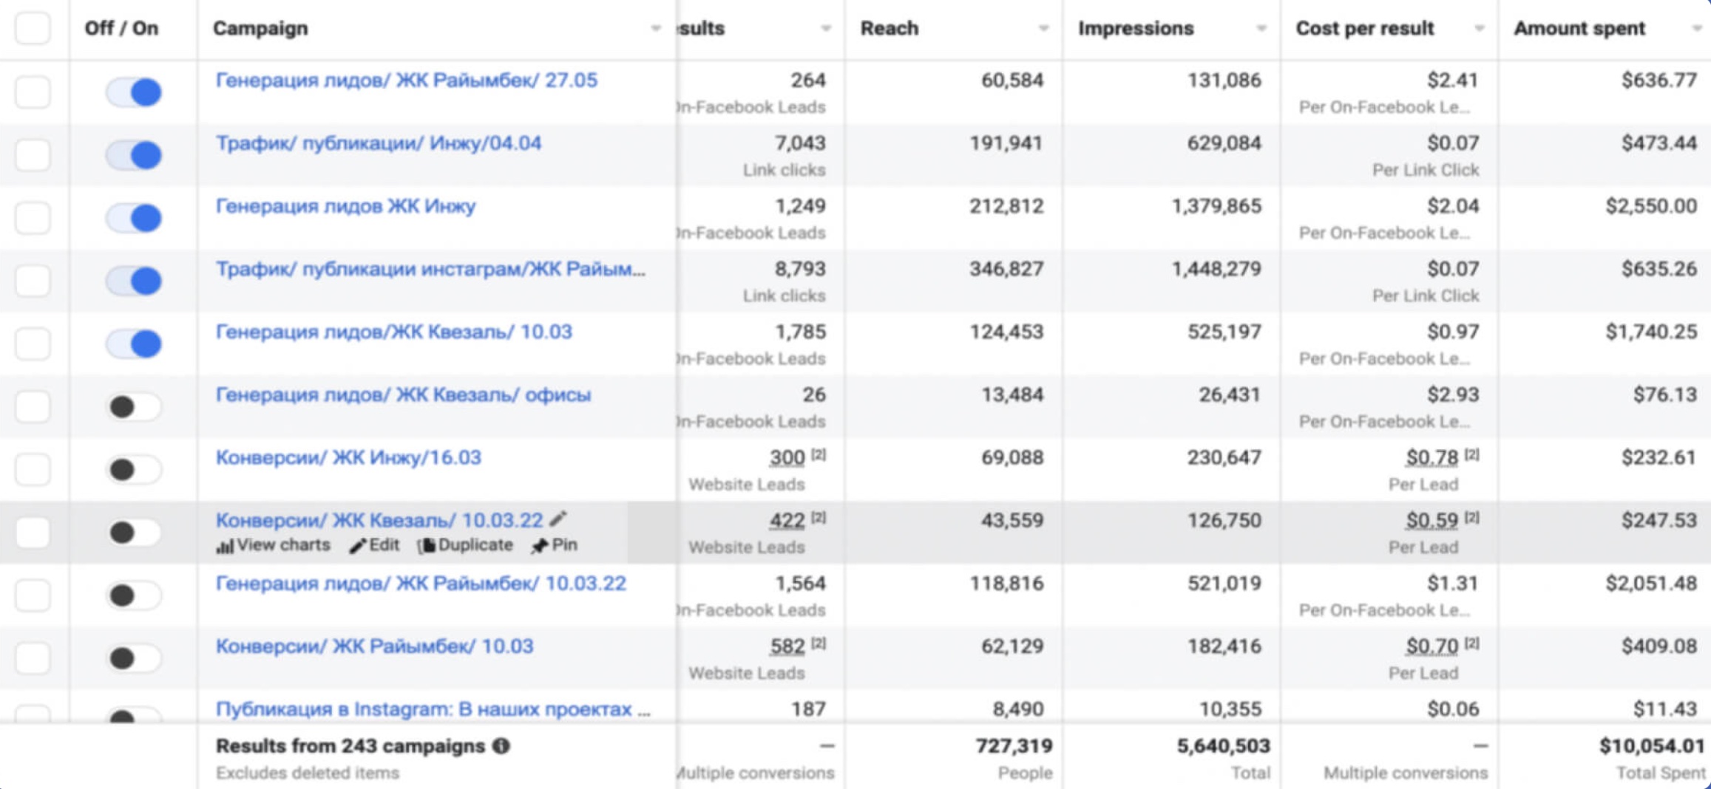
Task: Expand the Impressions column dropdown
Action: click(1261, 29)
